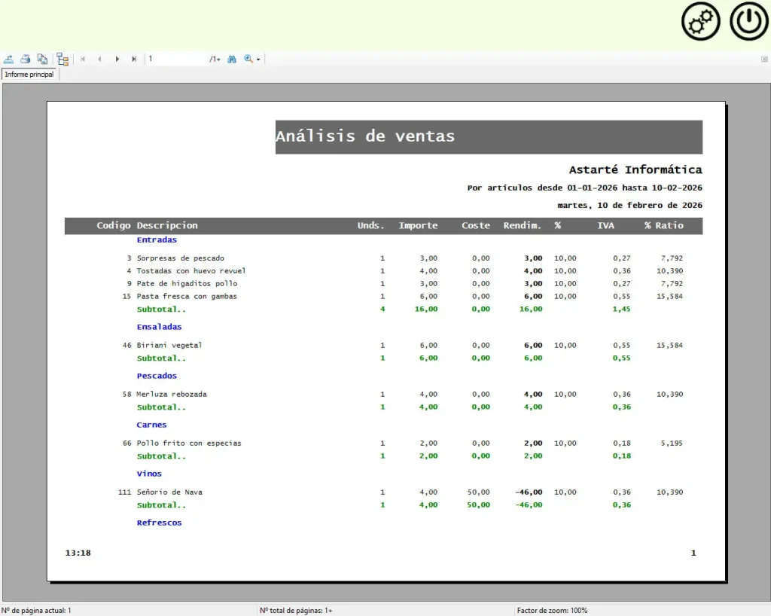Close the report view with small X

764,59
